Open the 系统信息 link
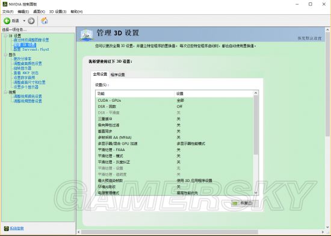Image resolution: width=331 pixels, height=236 pixels. point(17,228)
